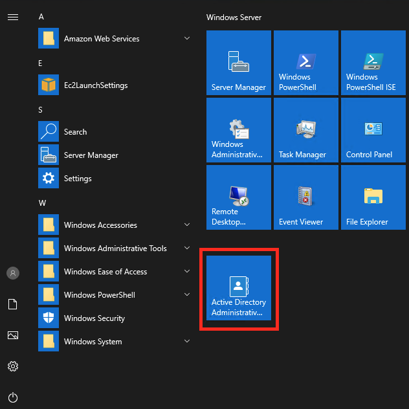Expand the Windows System folder chevron
The image size is (409, 409).
187,341
